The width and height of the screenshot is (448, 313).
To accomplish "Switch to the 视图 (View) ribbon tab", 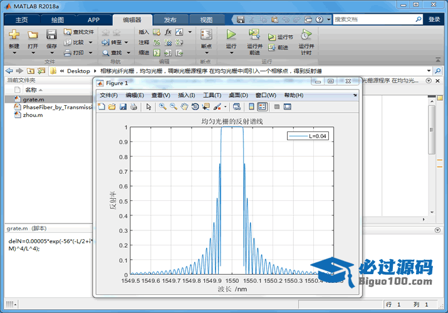I will pyautogui.click(x=206, y=20).
